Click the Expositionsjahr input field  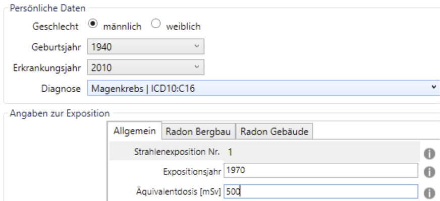click(321, 170)
